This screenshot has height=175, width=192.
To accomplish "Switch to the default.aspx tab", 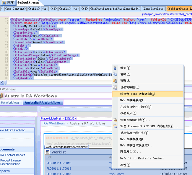I will click(28, 3).
